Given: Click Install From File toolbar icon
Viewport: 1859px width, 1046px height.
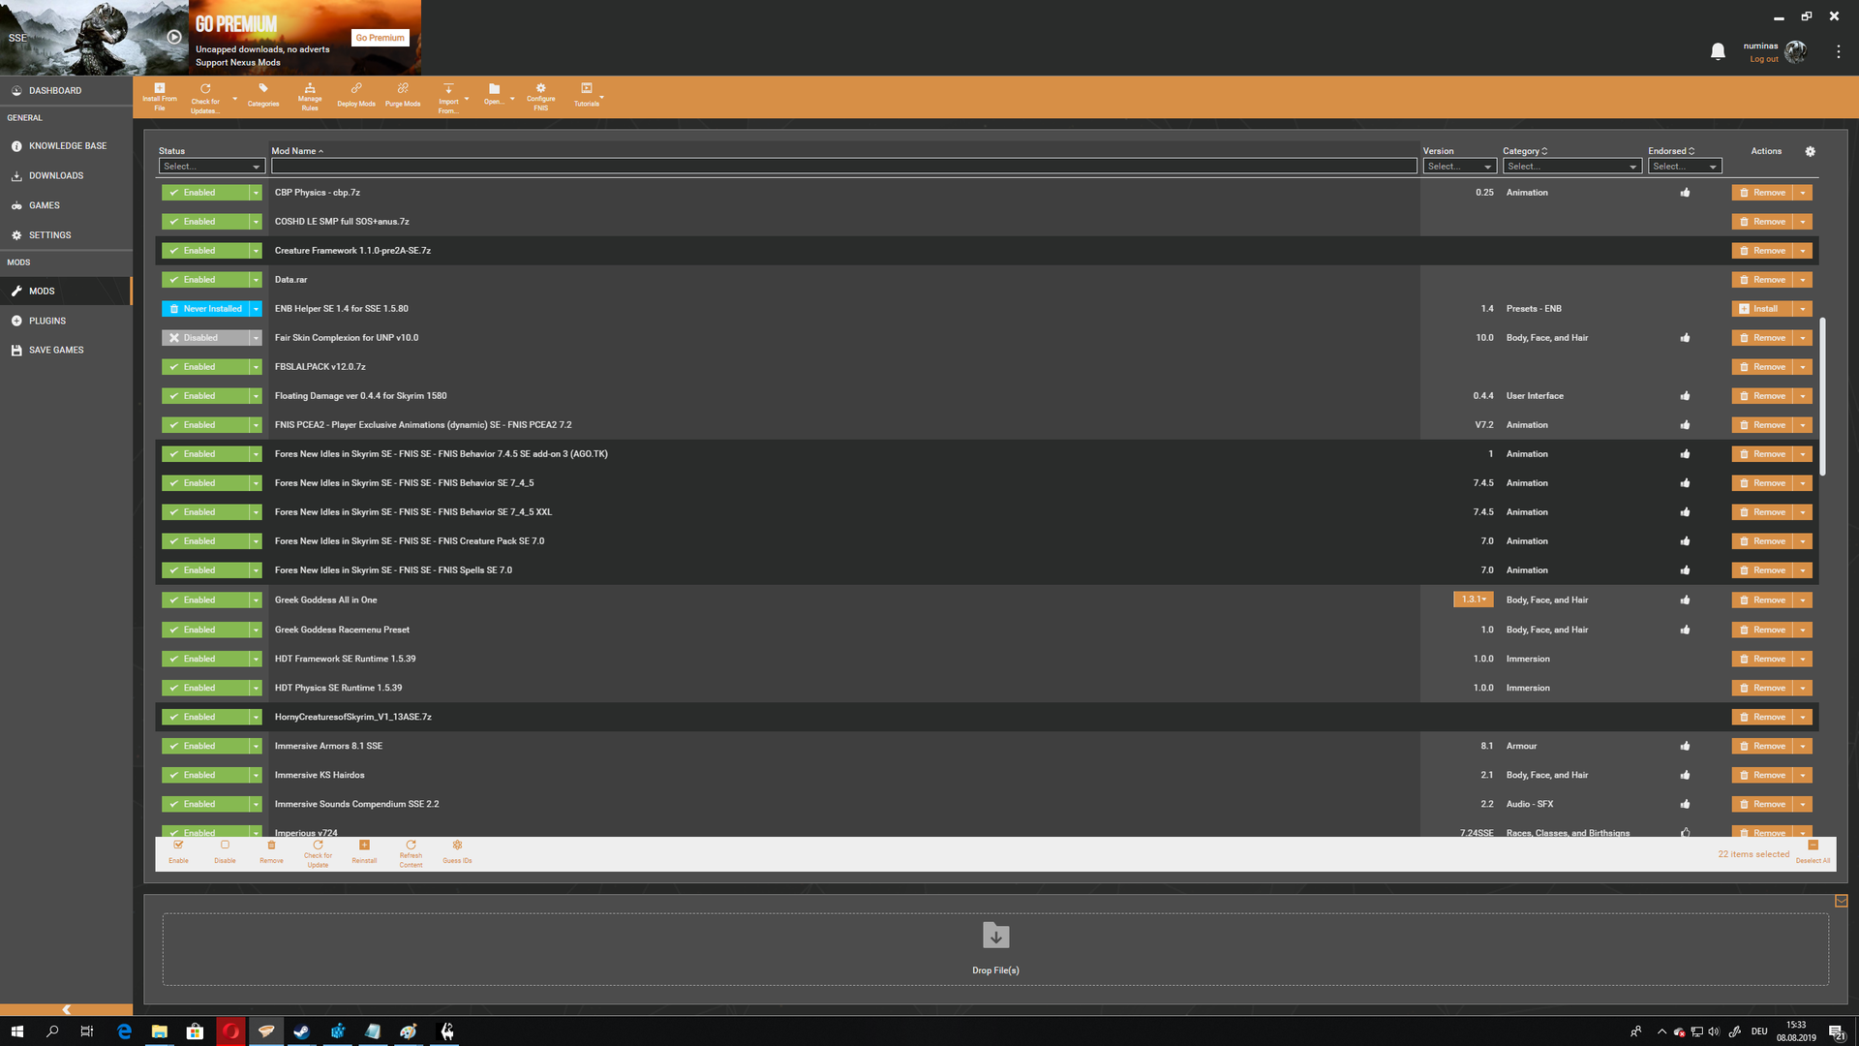Looking at the screenshot, I should point(160,96).
